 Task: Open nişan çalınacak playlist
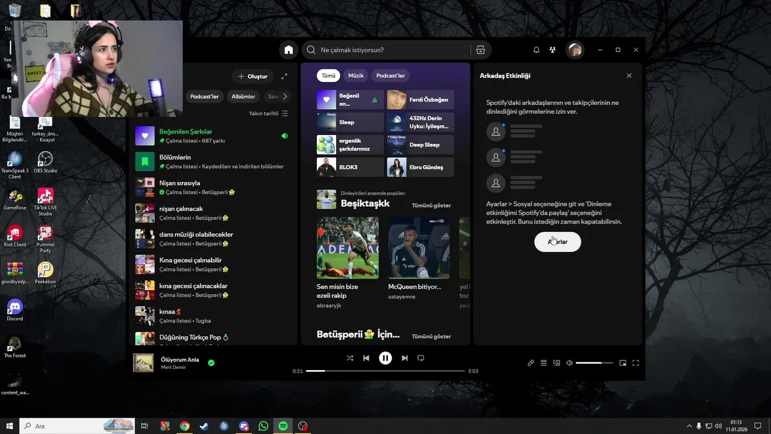[x=212, y=213]
